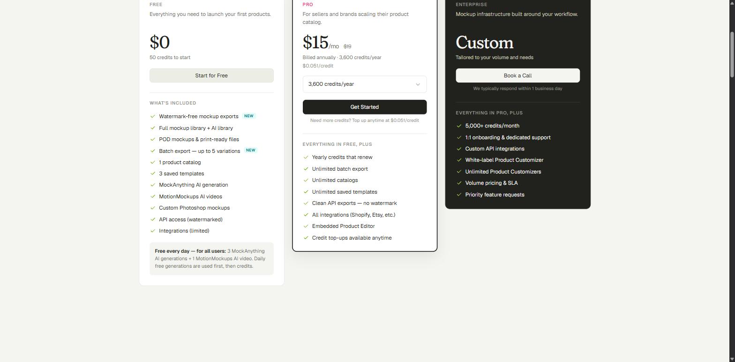Click the Custom heading in Enterprise card
This screenshot has width=735, height=362.
point(485,43)
